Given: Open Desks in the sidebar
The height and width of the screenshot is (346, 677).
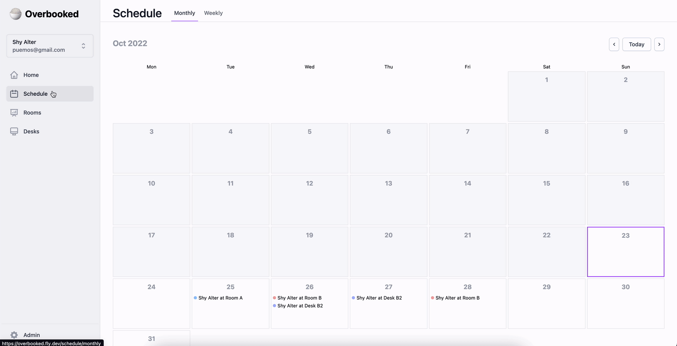Looking at the screenshot, I should tap(50, 131).
